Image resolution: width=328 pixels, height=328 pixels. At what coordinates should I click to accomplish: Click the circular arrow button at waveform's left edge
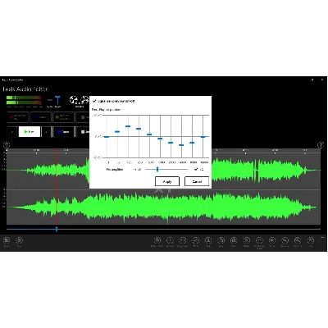click(7, 145)
